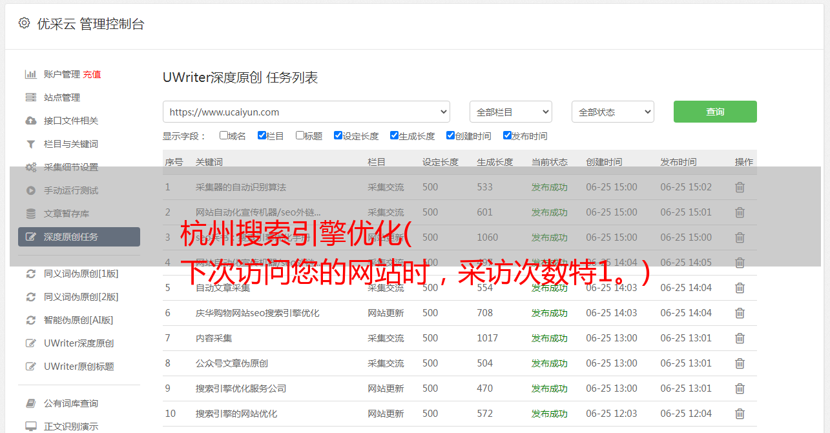Click the 发布成功 status in row 10
Image resolution: width=830 pixels, height=433 pixels.
tap(550, 414)
